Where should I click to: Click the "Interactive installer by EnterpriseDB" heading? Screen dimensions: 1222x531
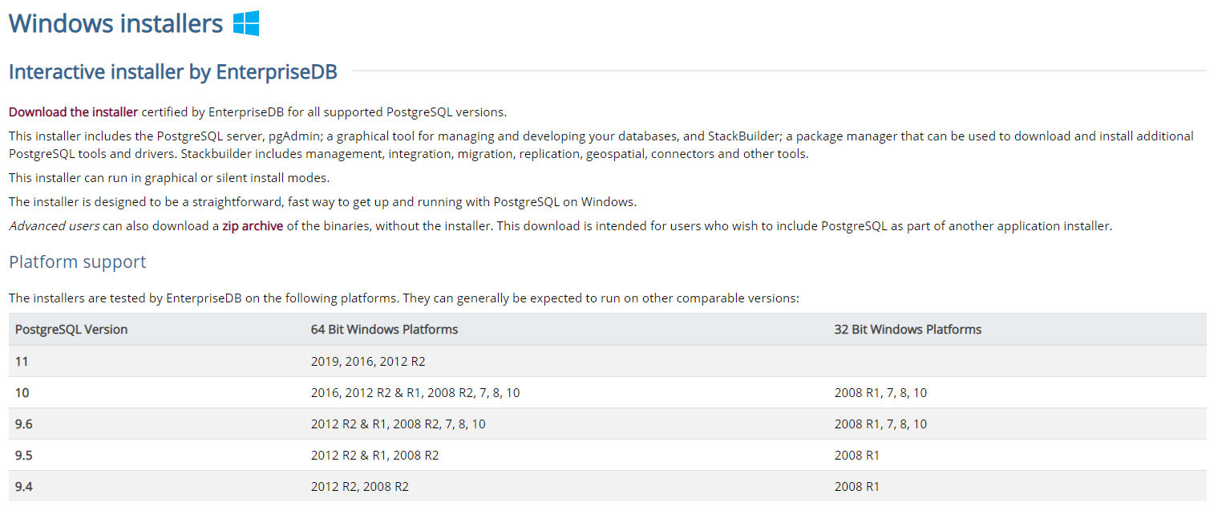tap(172, 72)
